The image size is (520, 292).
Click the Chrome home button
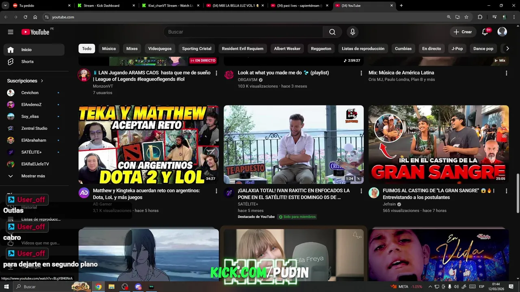click(x=35, y=17)
